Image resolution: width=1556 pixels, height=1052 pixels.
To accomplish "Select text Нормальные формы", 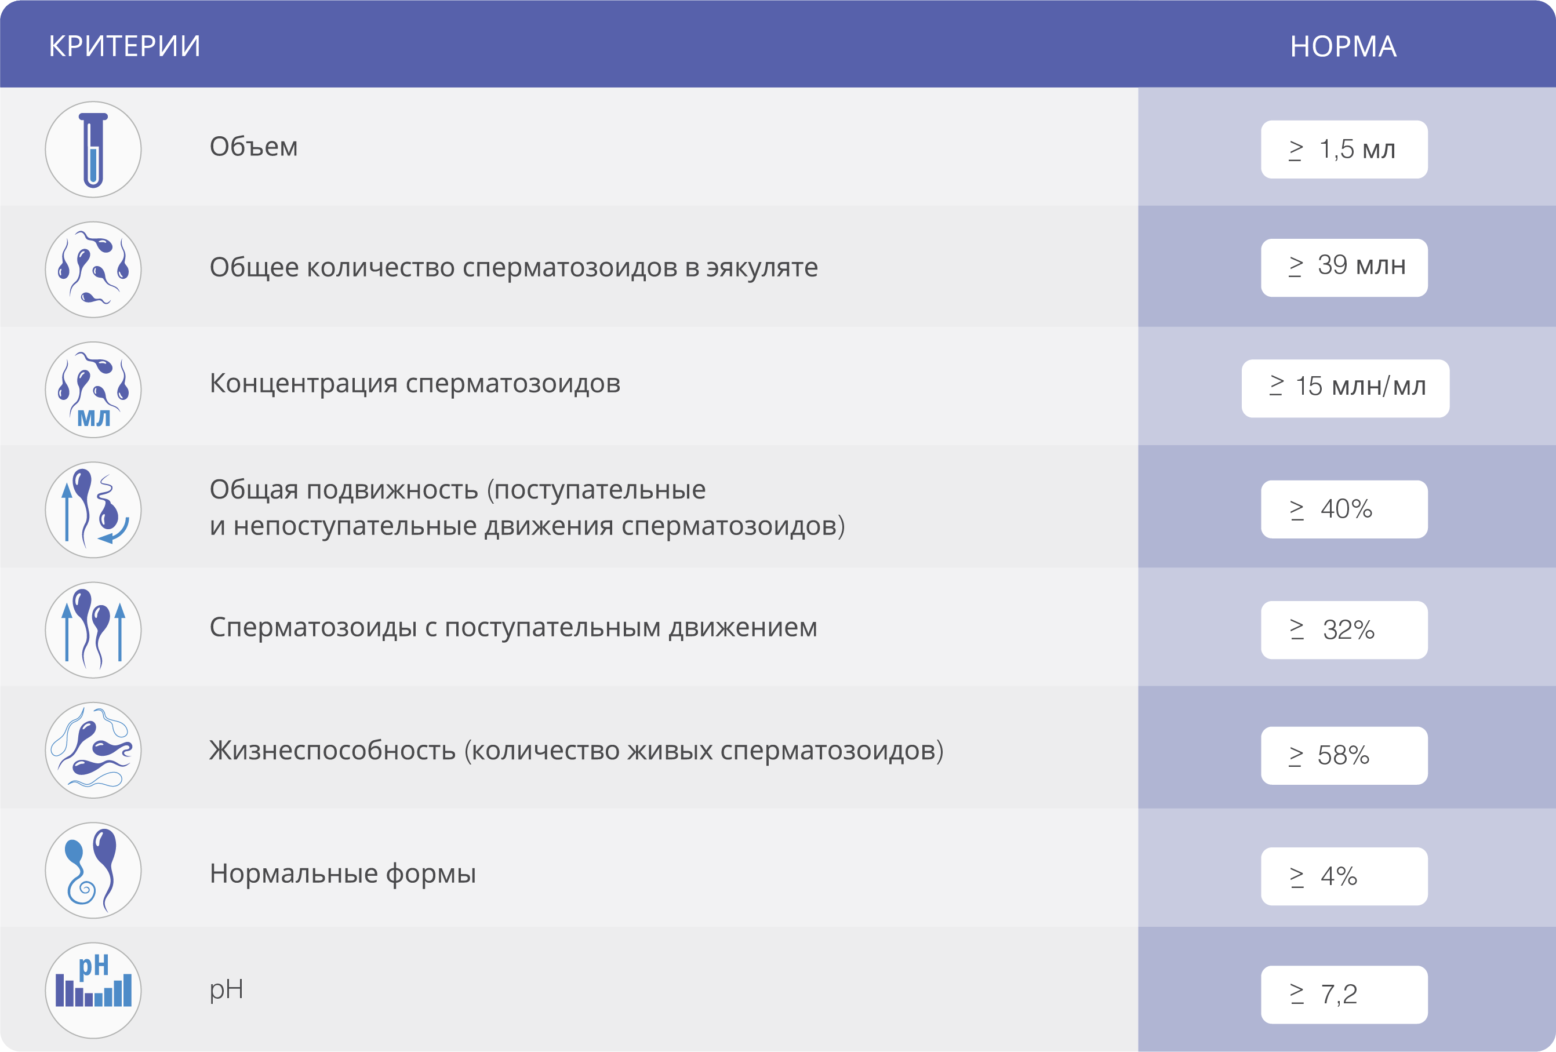I will pyautogui.click(x=343, y=873).
